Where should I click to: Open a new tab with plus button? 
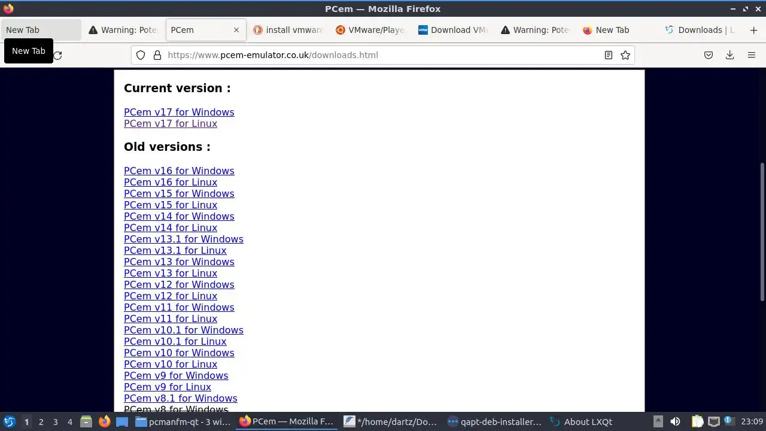(x=753, y=30)
